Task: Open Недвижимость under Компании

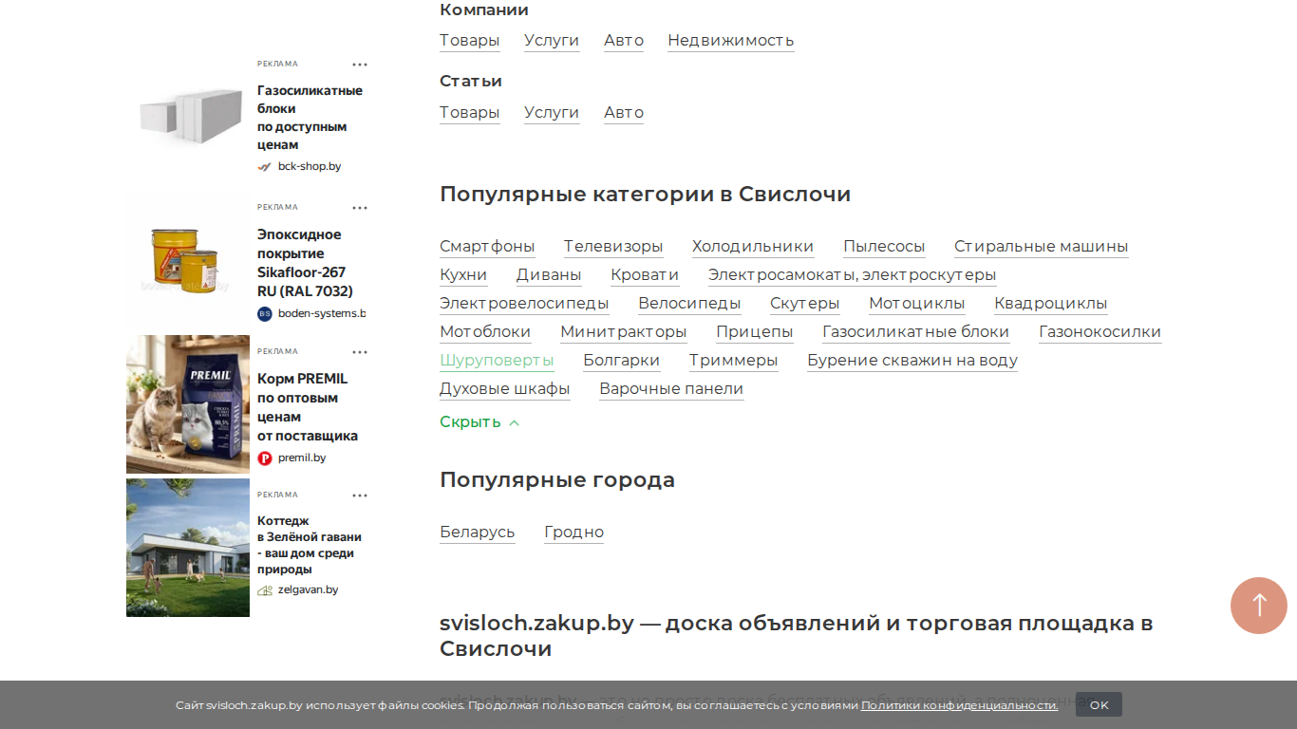Action: point(731,41)
